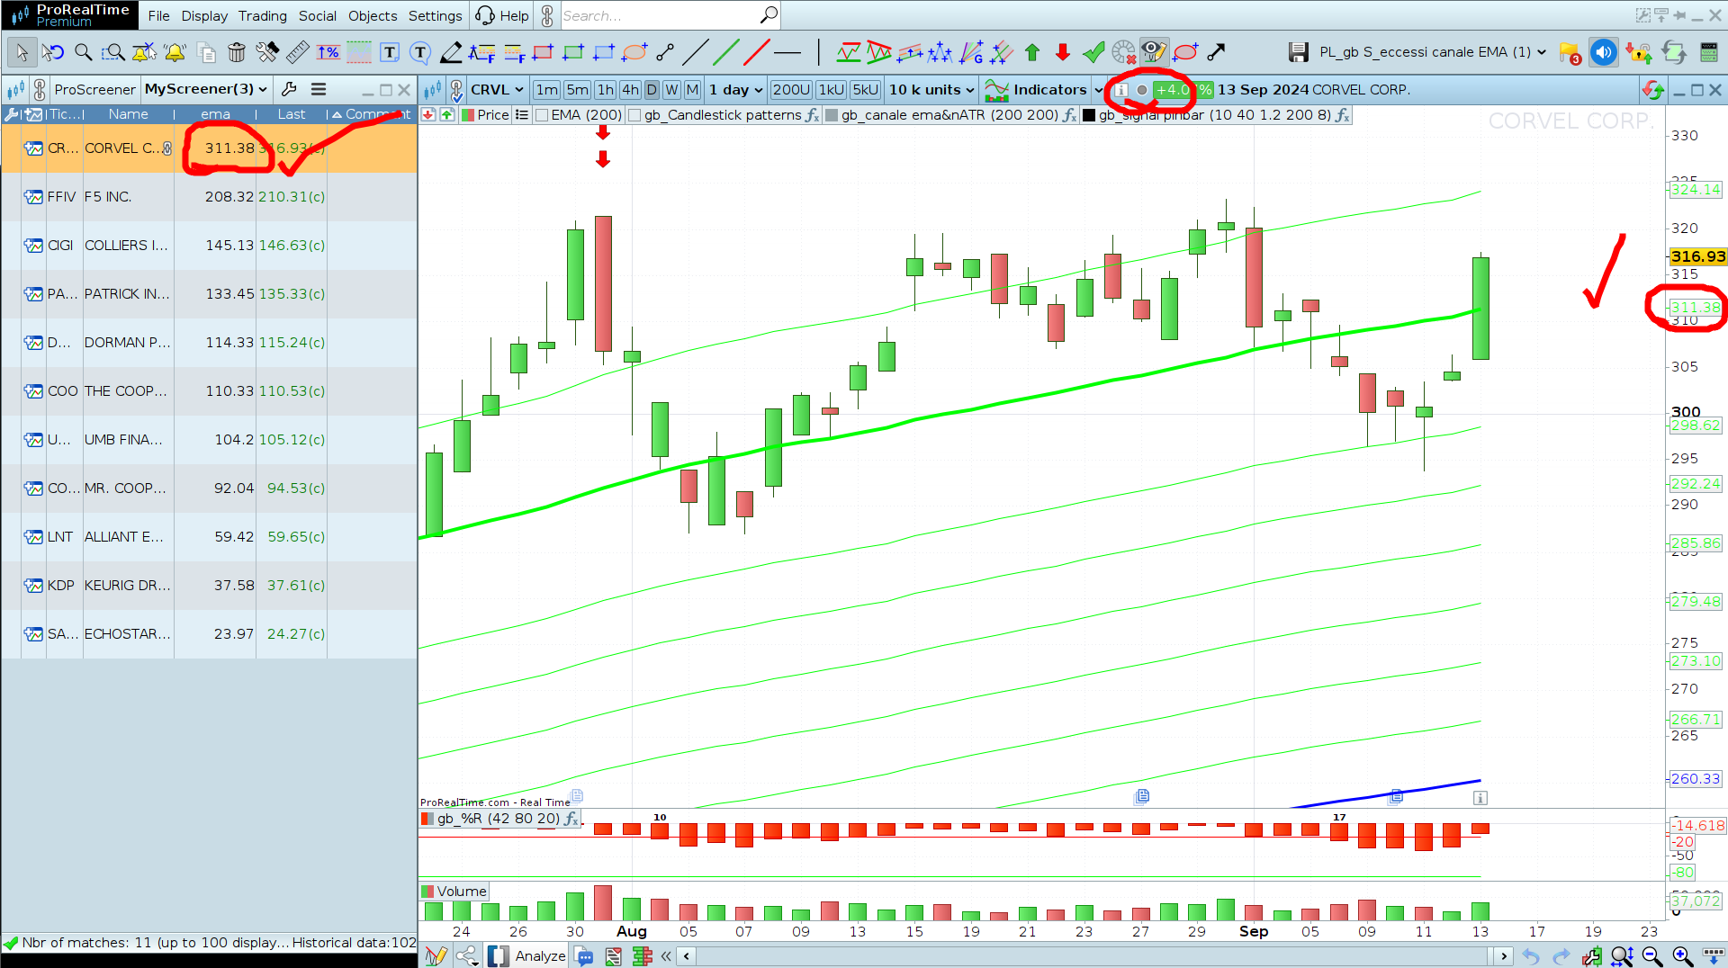Image resolution: width=1728 pixels, height=968 pixels.
Task: Draw a red rectangle shape
Action: (x=543, y=52)
